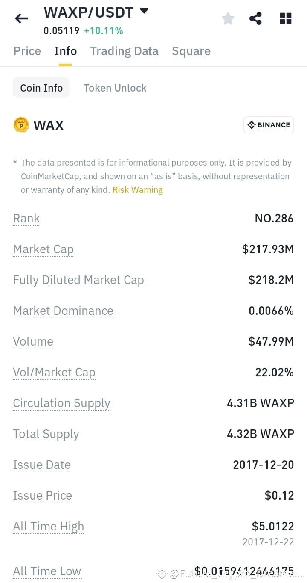The image size is (307, 583).
Task: Expand the Fully Diluted Market Cap explanation
Action: point(78,280)
